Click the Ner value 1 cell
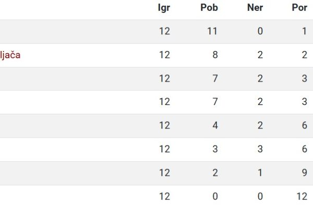Viewport: 313px width, 208px height. 260,173
